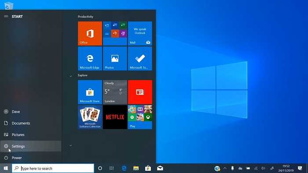The width and height of the screenshot is (308, 173).
Task: Open the red News tile
Action: [140, 92]
